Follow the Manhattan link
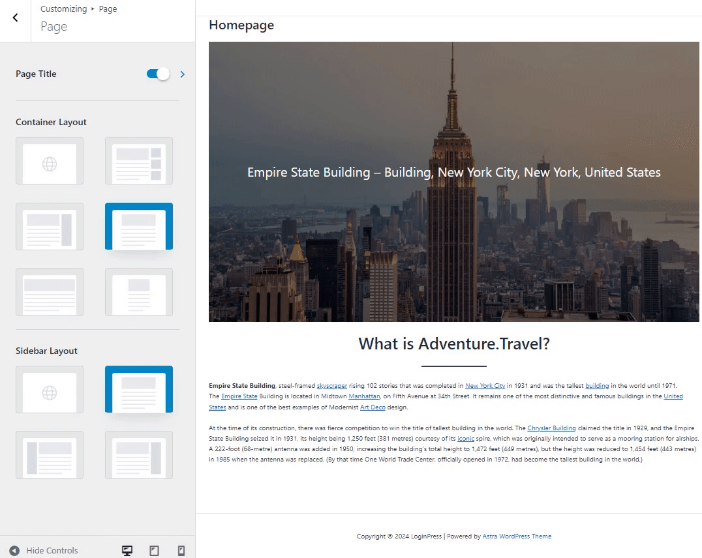This screenshot has height=558, width=702. (x=364, y=396)
